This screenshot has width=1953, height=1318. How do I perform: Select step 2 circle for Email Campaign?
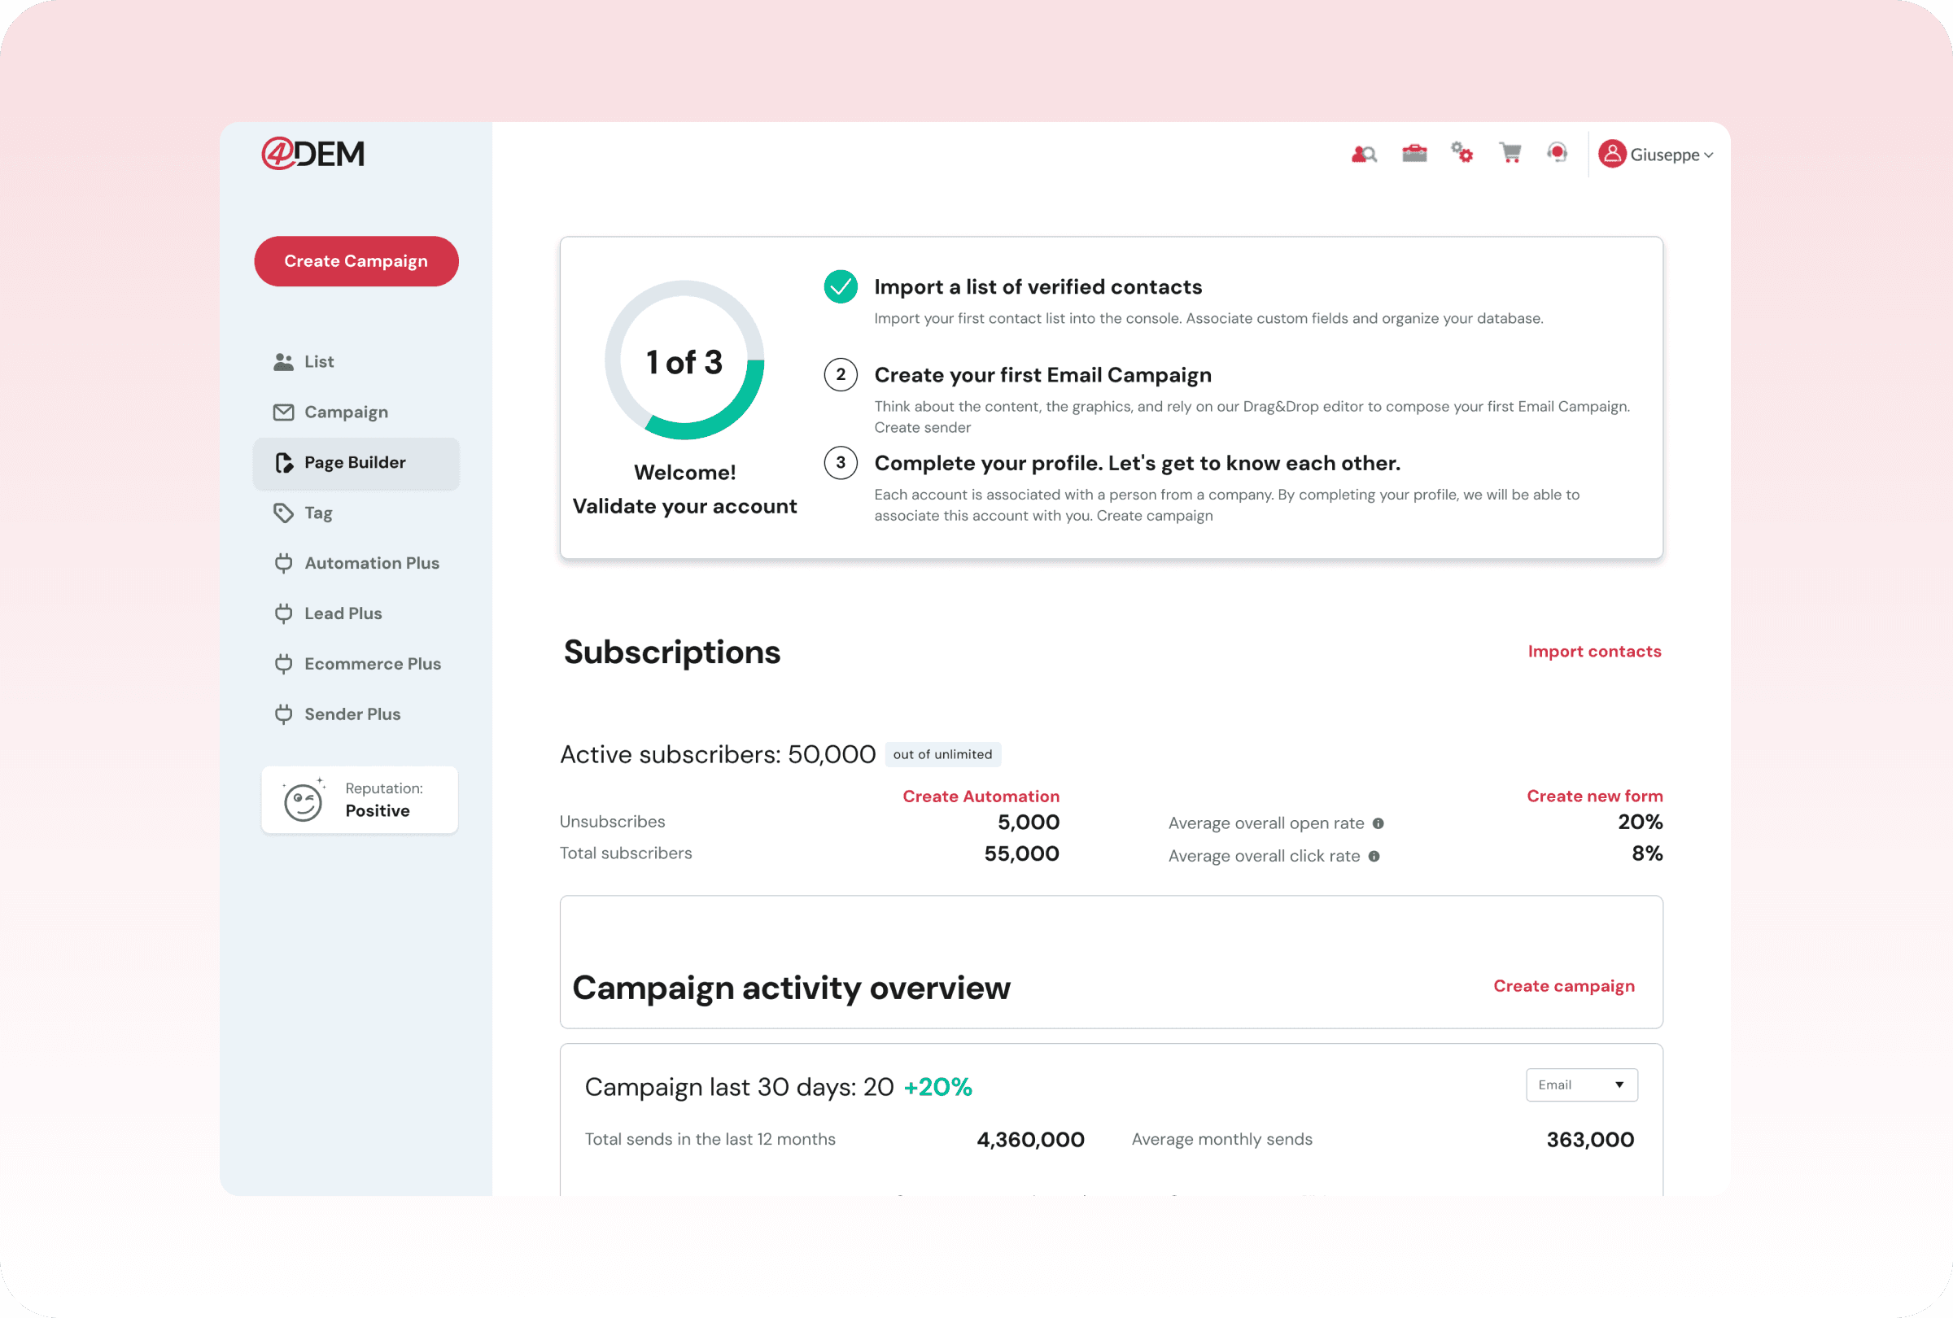click(x=841, y=374)
